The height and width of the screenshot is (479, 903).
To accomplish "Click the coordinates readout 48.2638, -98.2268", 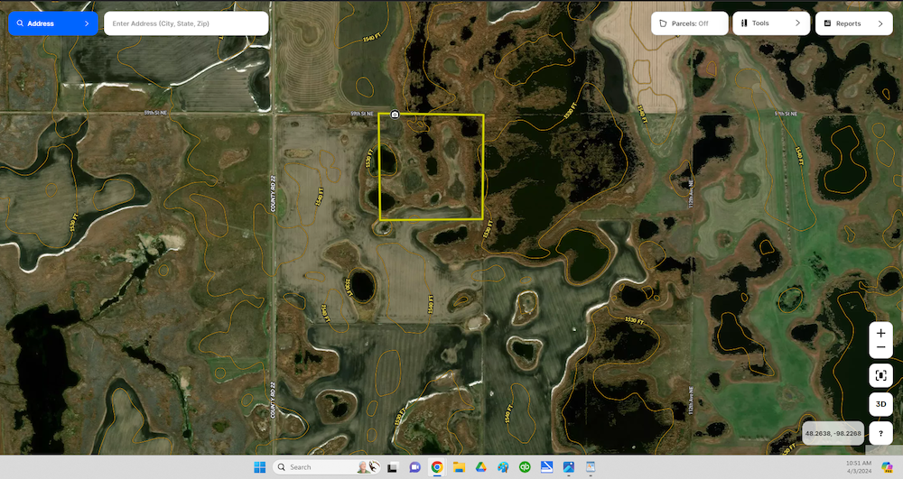I will 833,434.
